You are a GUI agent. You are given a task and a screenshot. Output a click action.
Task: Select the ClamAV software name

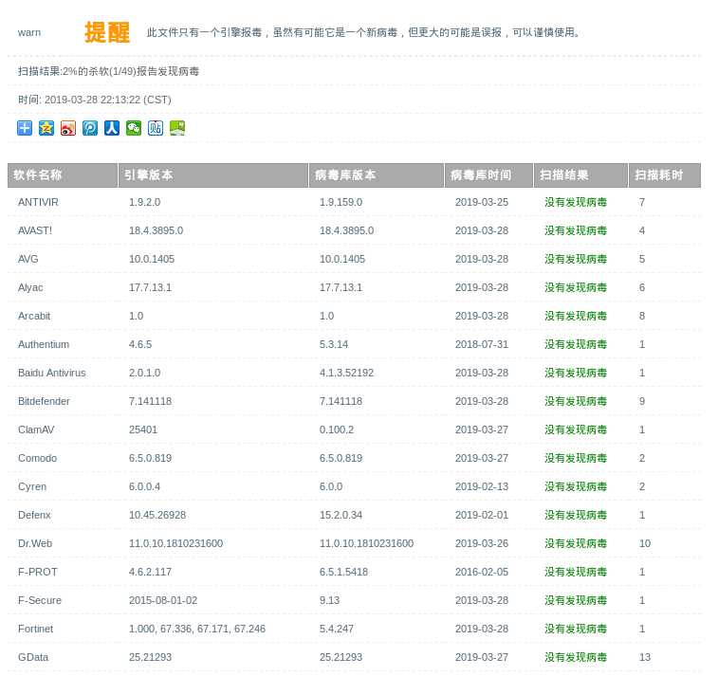[x=36, y=429]
